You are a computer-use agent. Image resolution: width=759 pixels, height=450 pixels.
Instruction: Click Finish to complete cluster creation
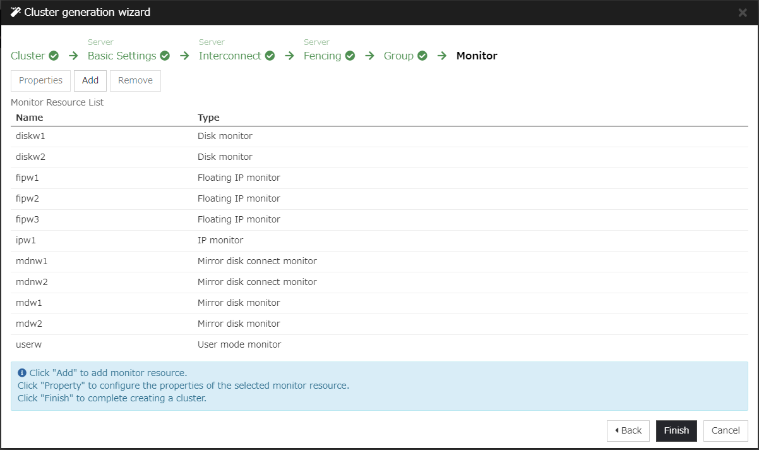pos(676,430)
